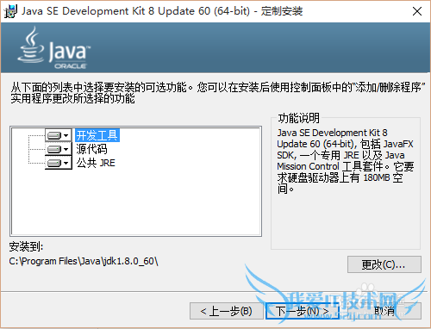Viewport: 431px width, 329px height.
Task: Click install path C:\Program Files\Java\jdk1.8.0_60\
Action: 84,261
